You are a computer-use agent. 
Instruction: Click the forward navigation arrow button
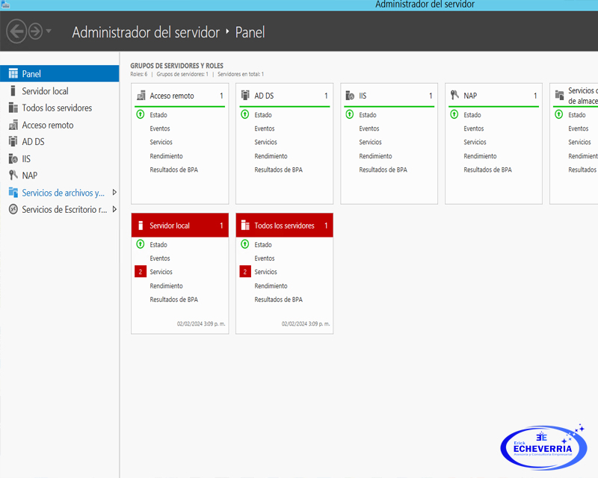(35, 31)
